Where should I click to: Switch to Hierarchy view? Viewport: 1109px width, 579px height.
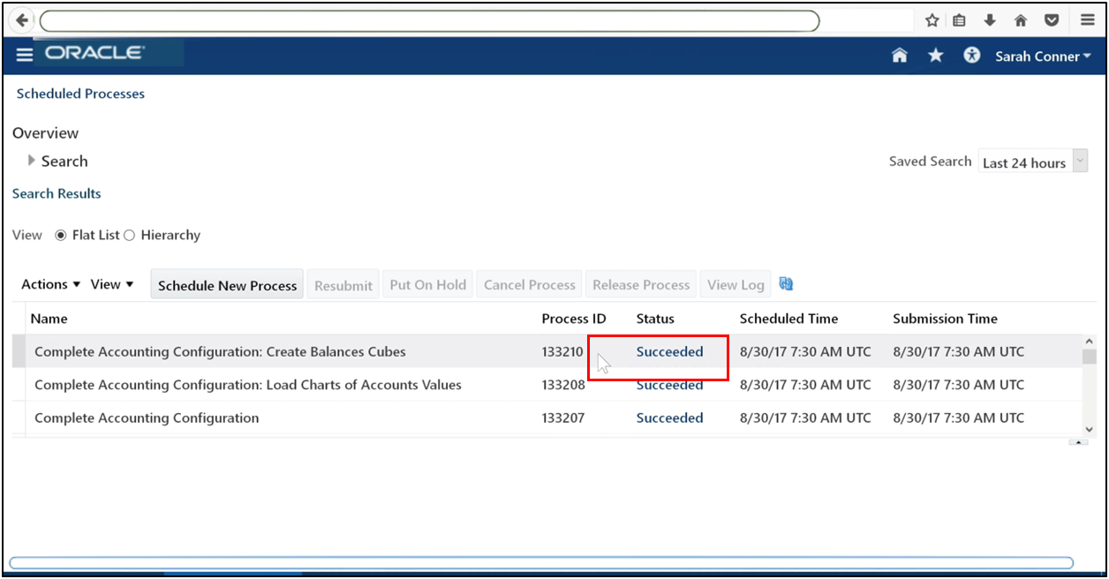[x=129, y=235]
